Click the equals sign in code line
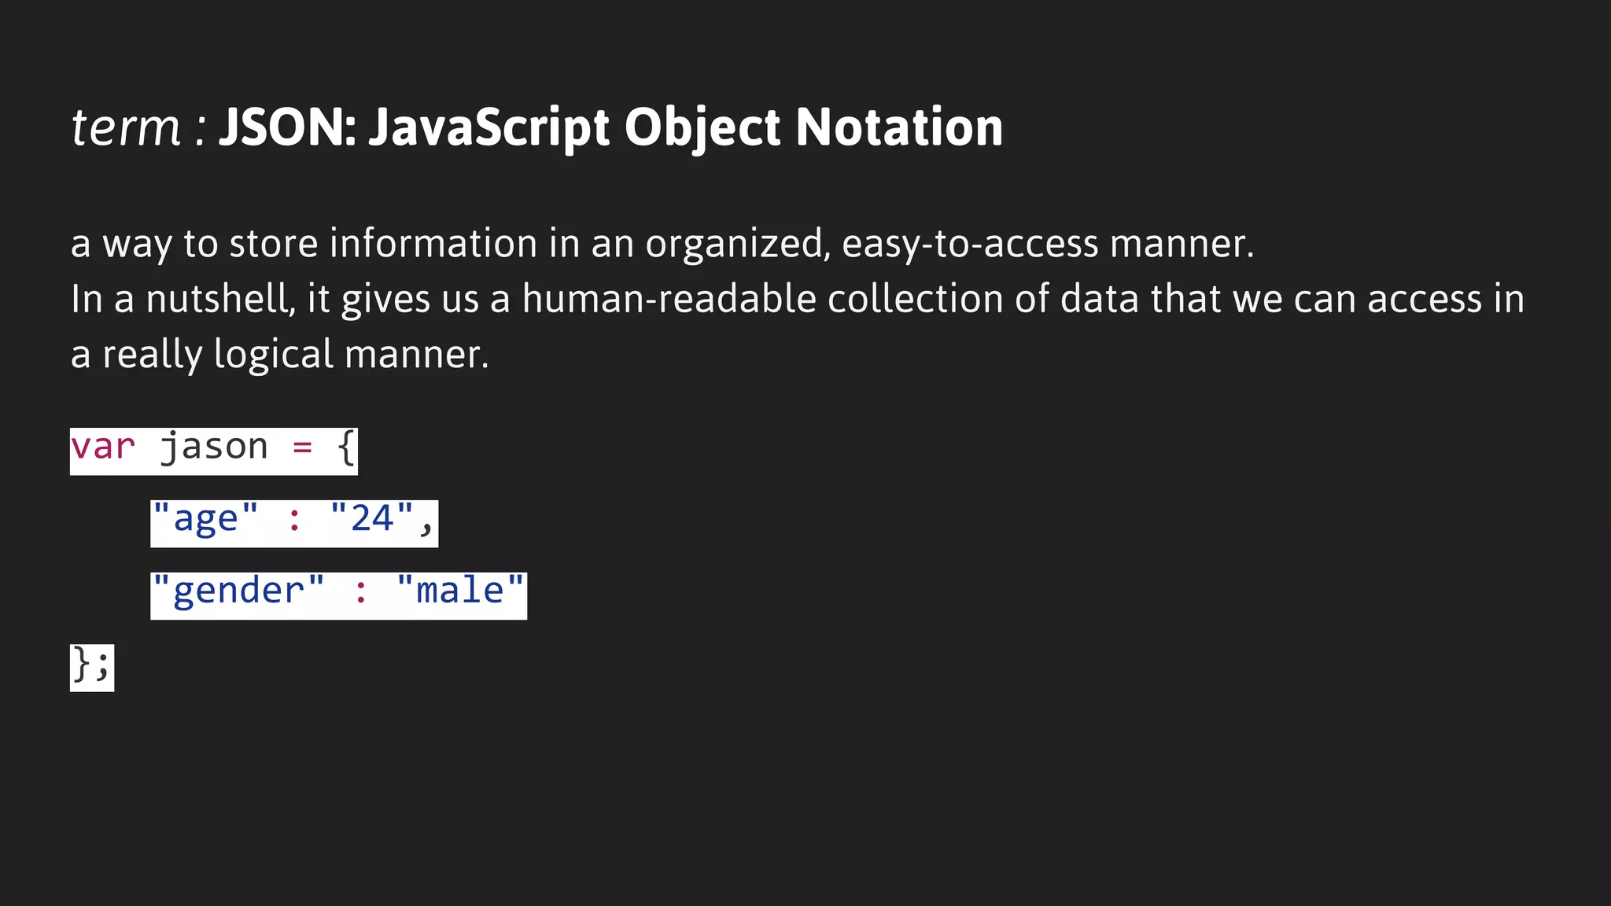Screen dimensions: 1611x906 303,448
